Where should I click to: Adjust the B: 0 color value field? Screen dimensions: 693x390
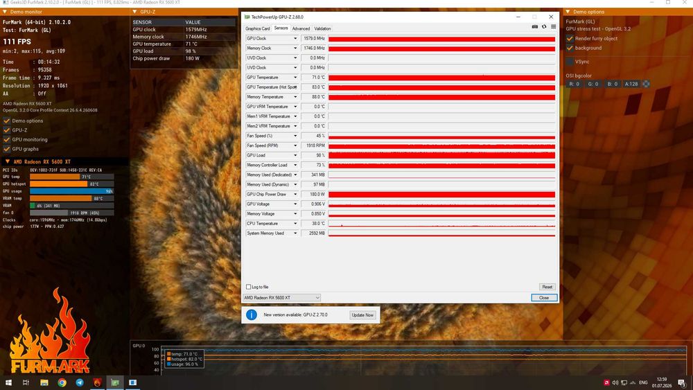point(612,84)
